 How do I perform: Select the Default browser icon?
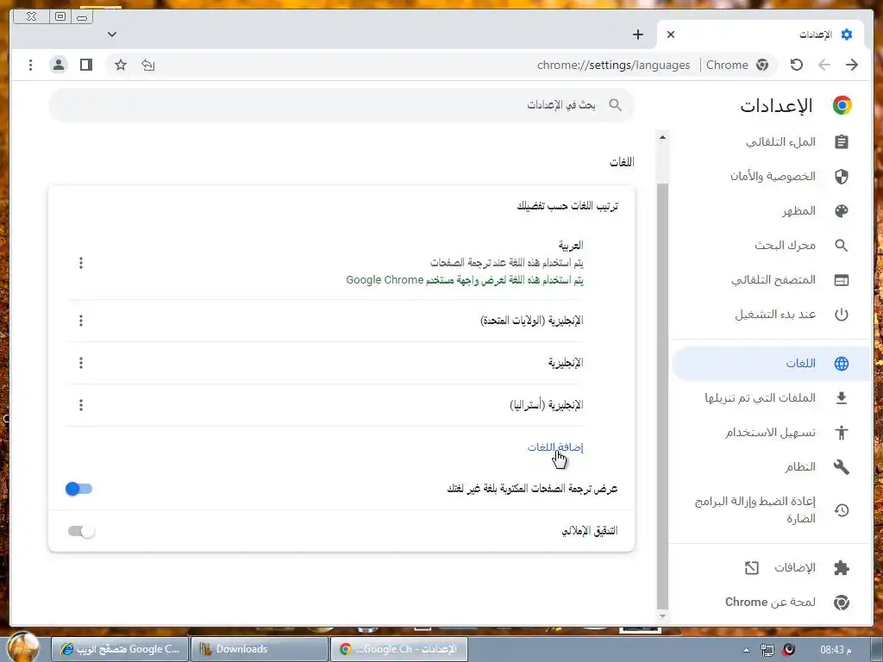click(x=842, y=280)
